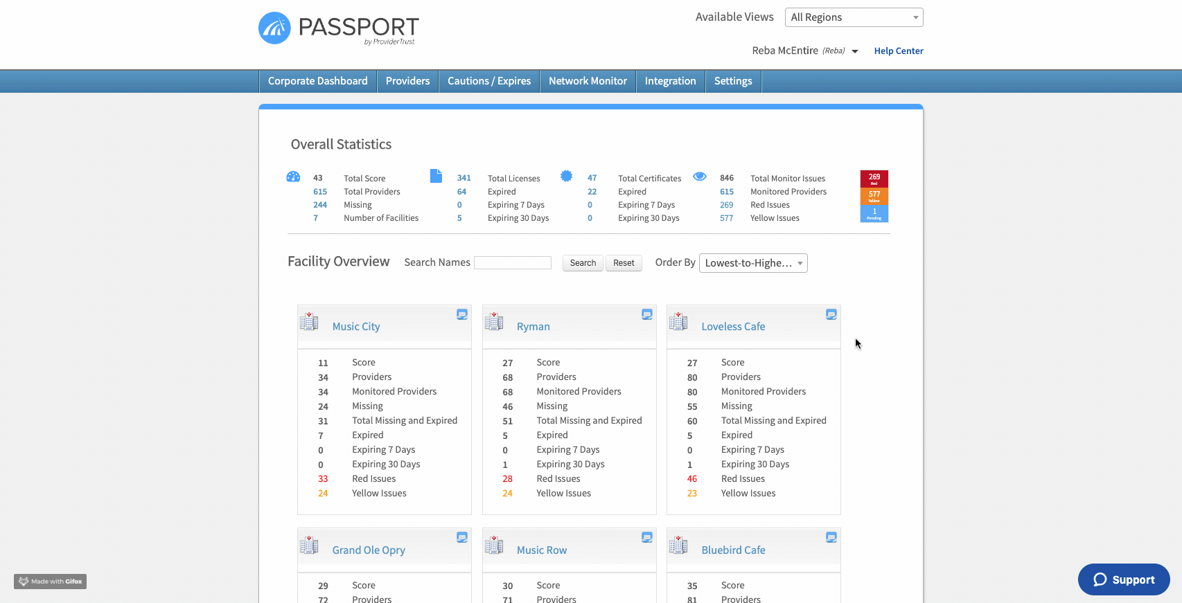
Task: Click the Passport logo icon
Action: coord(274,28)
